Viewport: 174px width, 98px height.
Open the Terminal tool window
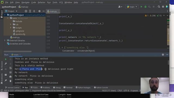pos(68,88)
